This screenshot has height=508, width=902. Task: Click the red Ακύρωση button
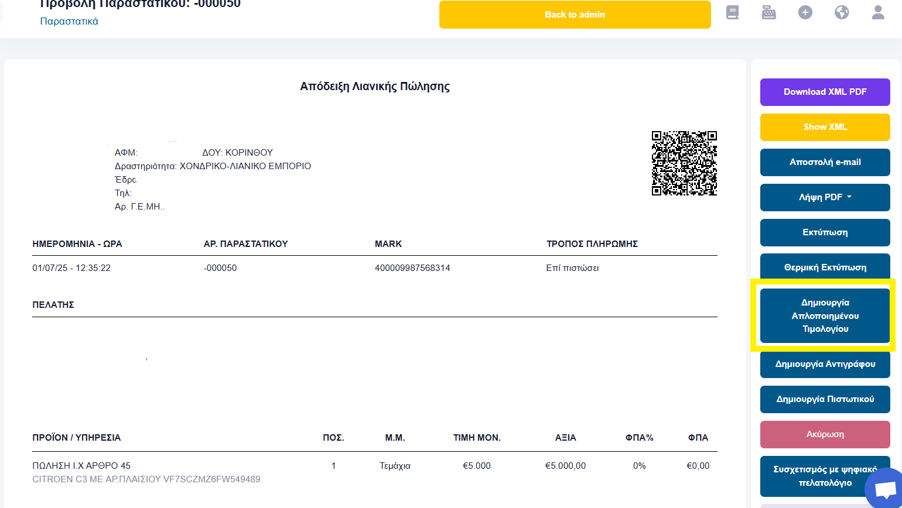coord(825,434)
